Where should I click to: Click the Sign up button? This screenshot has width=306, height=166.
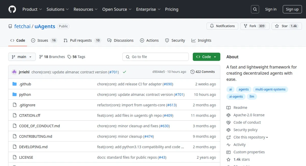tap(292, 9)
